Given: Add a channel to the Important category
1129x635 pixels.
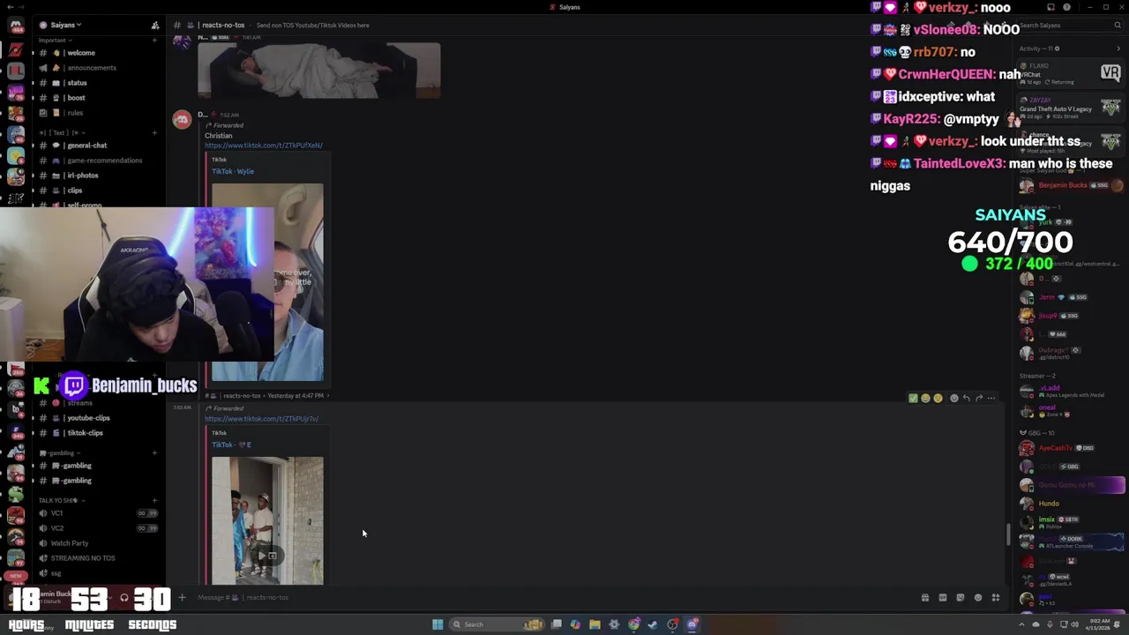Looking at the screenshot, I should (x=154, y=41).
